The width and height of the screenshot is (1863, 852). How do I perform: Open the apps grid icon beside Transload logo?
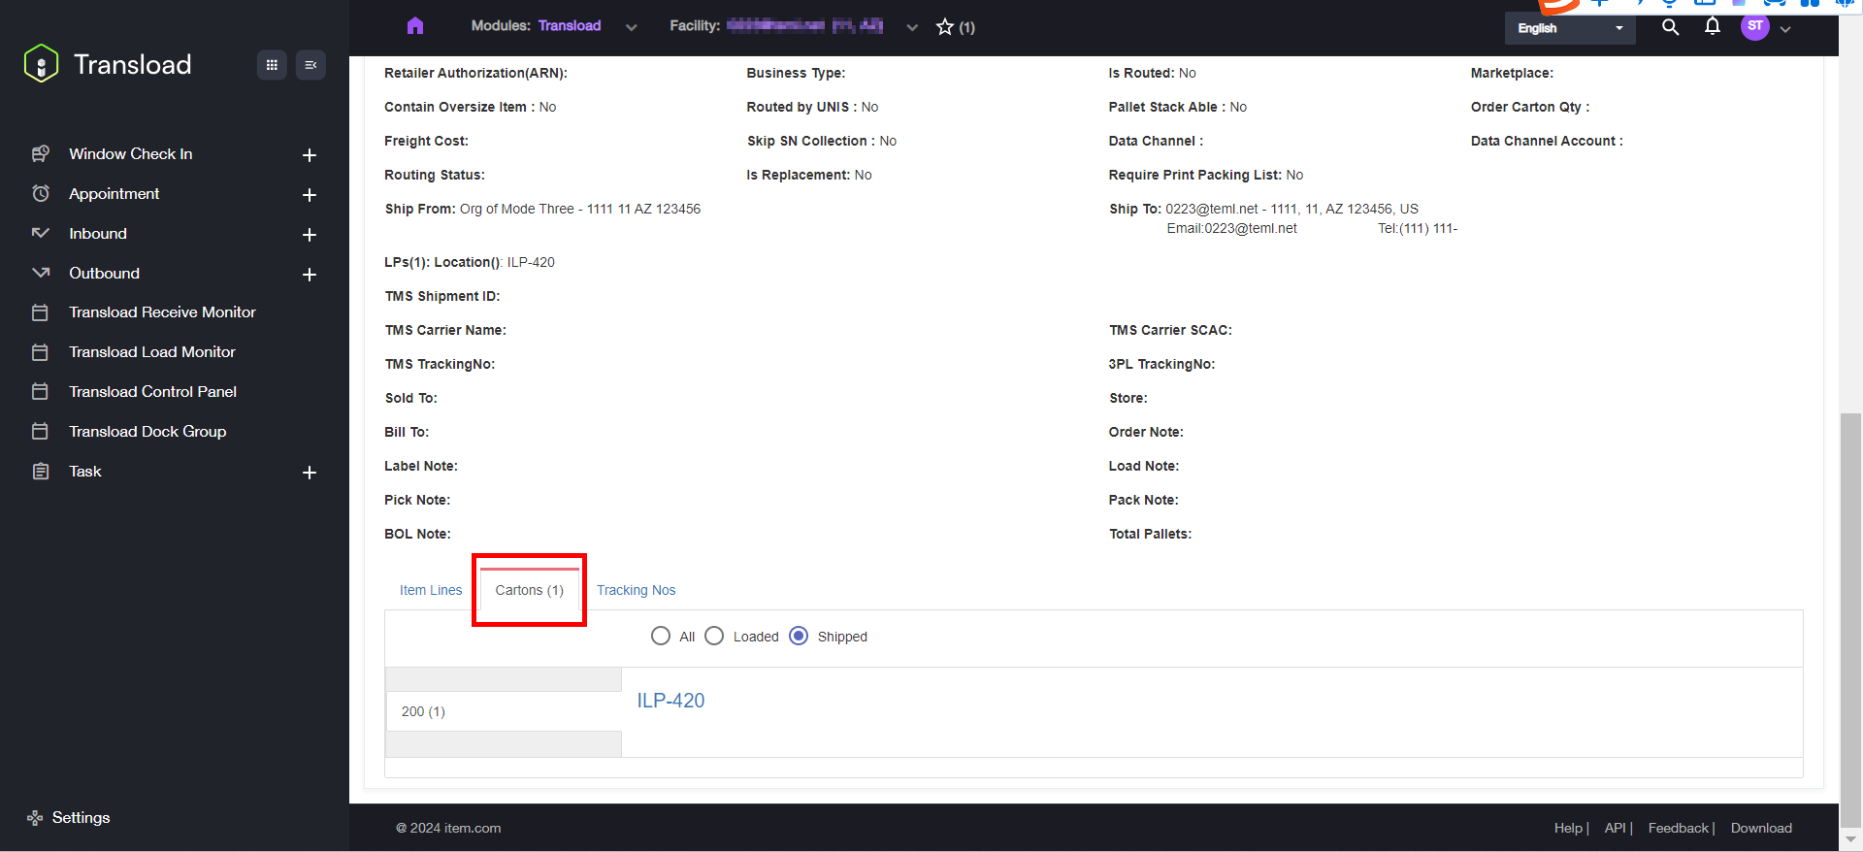click(272, 65)
